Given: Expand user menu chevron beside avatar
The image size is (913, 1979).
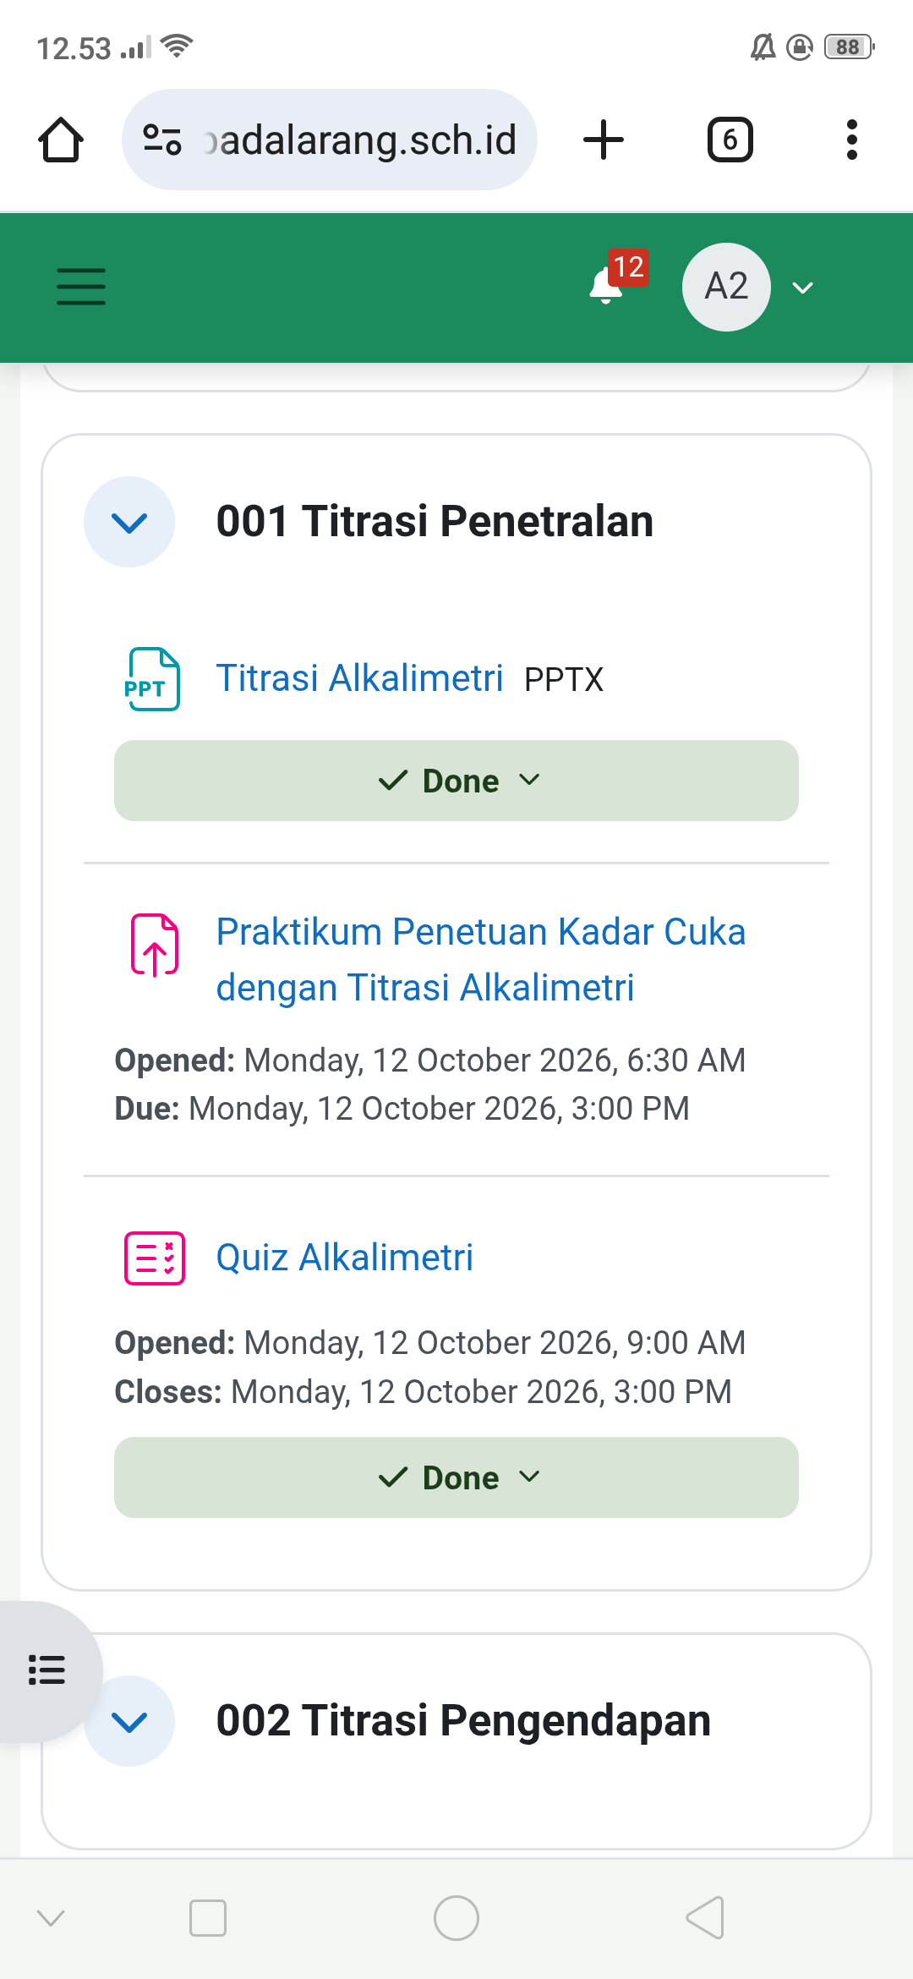Looking at the screenshot, I should click(x=803, y=288).
